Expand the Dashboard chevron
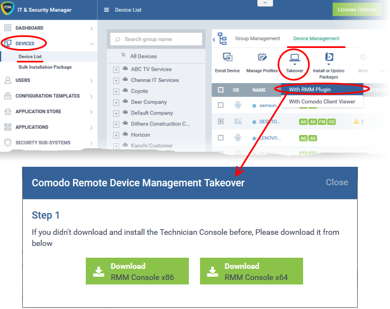 (x=91, y=28)
